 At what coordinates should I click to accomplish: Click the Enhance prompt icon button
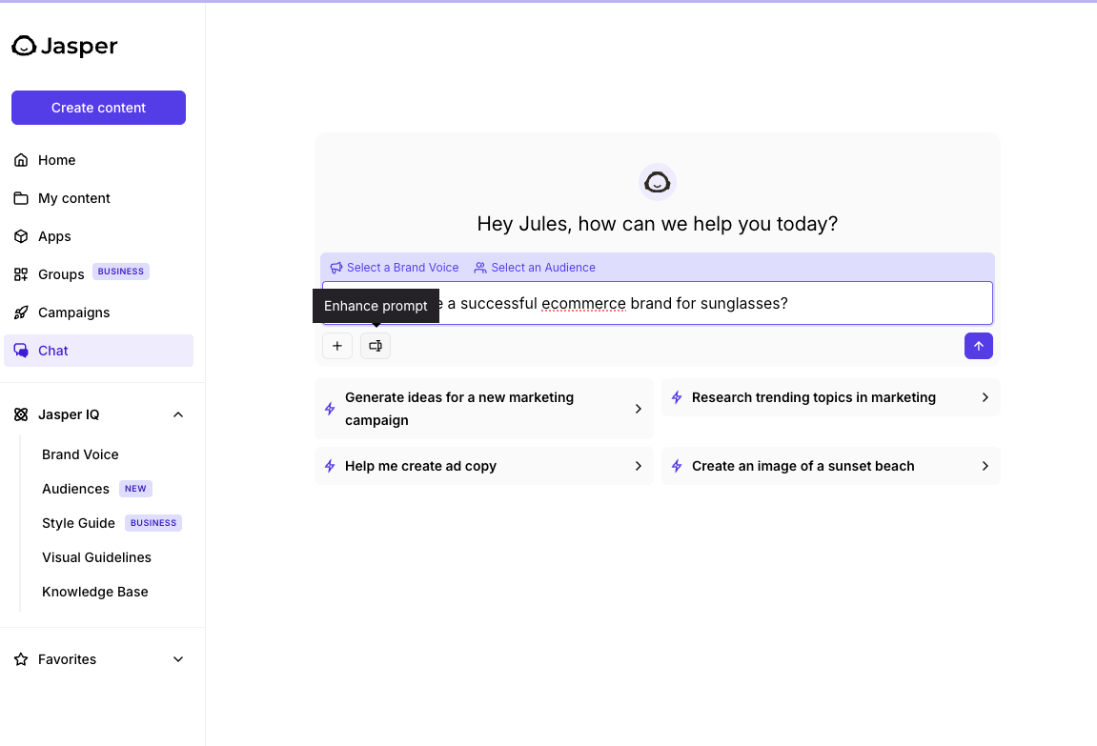[376, 346]
